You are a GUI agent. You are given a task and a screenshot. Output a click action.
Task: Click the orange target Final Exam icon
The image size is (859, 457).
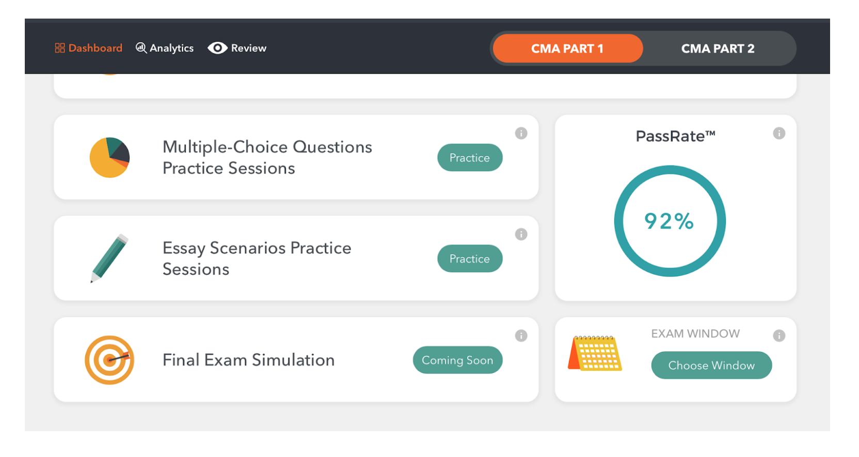tap(109, 360)
